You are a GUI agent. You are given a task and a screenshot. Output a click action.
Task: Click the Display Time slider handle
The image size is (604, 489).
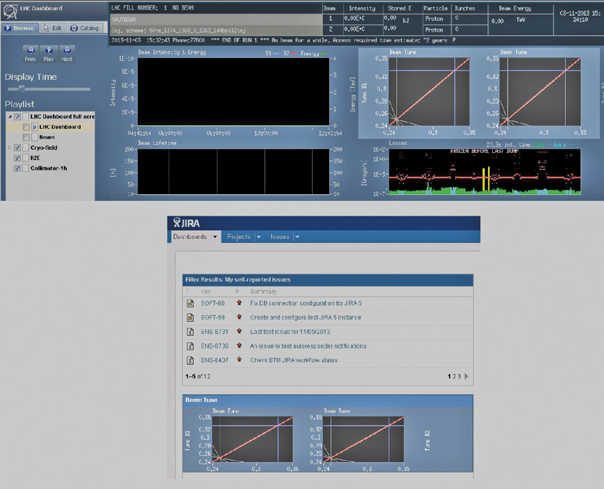tap(22, 89)
